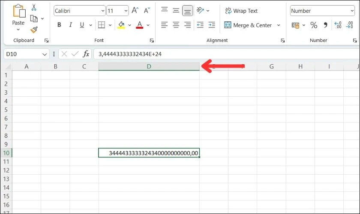
Task: Align text right
Action: tap(188, 25)
